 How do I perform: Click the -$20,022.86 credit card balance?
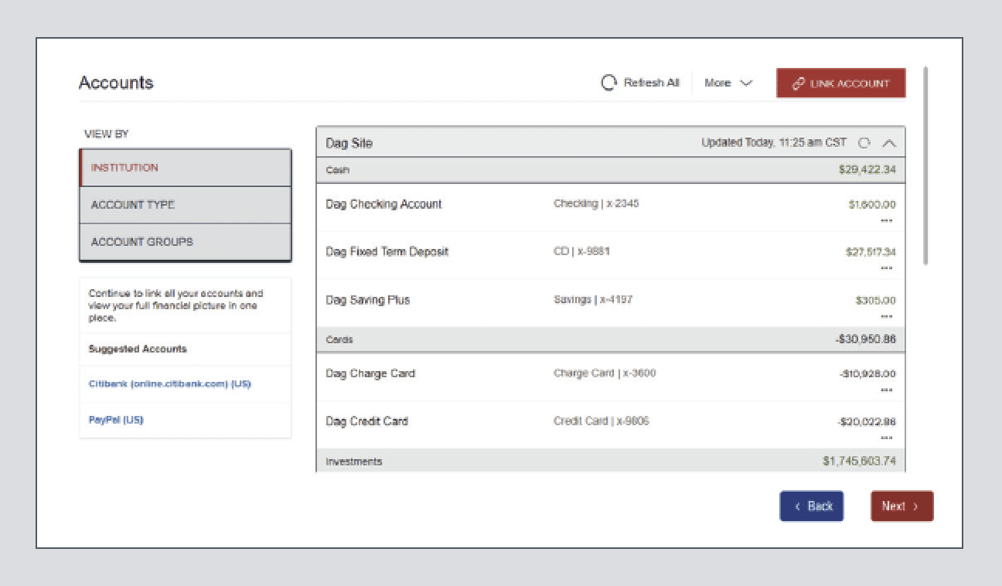[867, 422]
